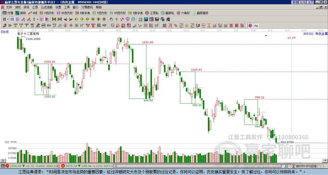The image size is (328, 175).
Task: Click the 客服 button in title bar
Action: (x=295, y=2)
